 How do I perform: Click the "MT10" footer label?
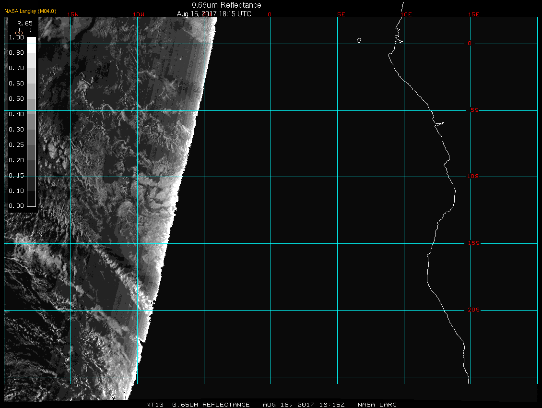tap(155, 405)
